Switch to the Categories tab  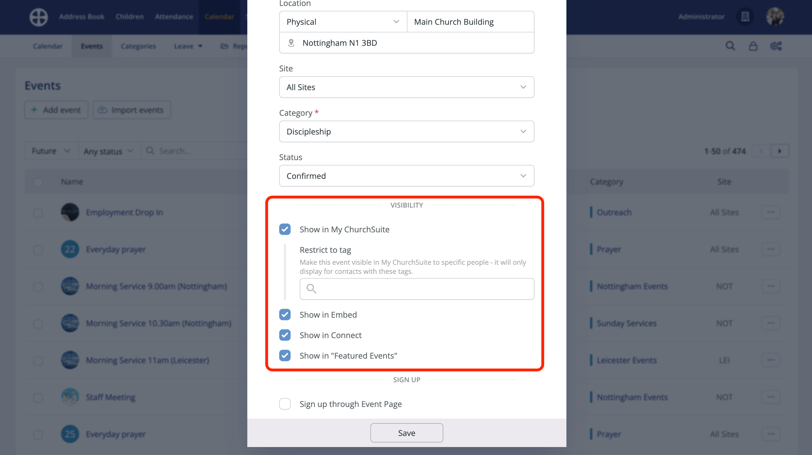pos(138,46)
